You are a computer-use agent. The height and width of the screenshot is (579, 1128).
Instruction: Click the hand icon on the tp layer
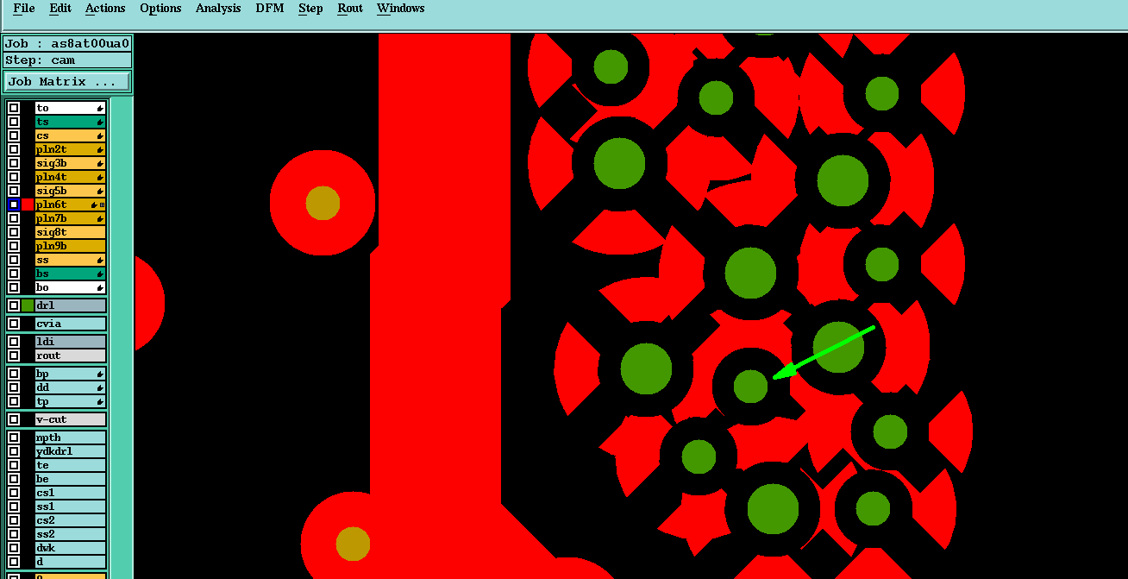[100, 401]
